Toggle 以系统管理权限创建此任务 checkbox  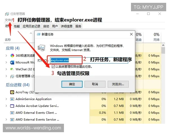pos(53,67)
